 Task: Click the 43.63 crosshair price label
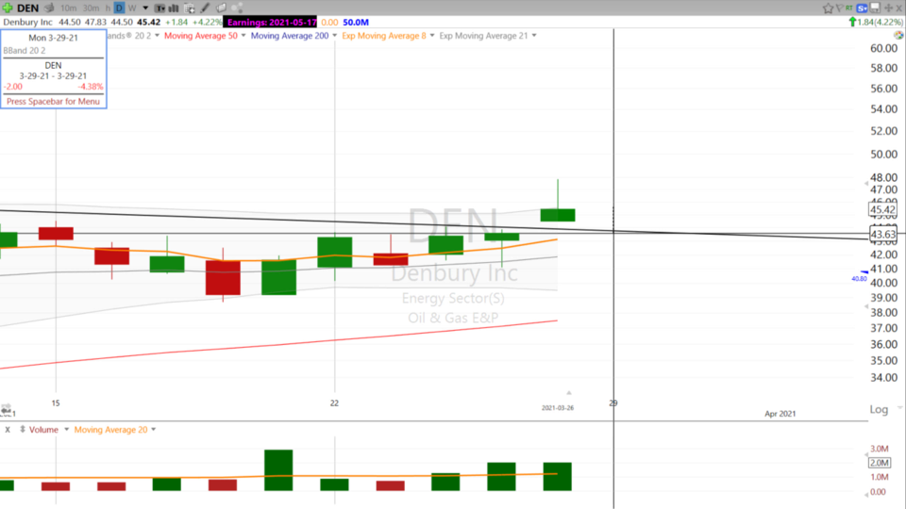pos(883,235)
